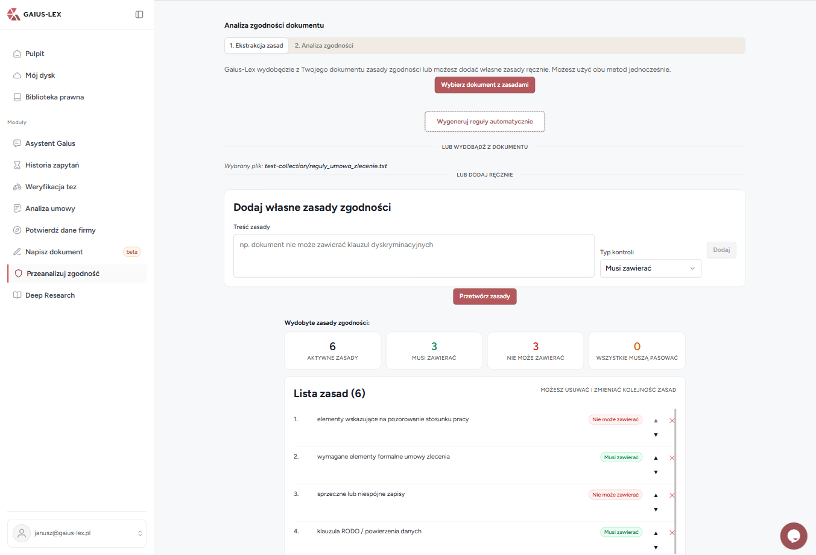This screenshot has height=555, width=816.
Task: Select the Ekstrakcja zasad tab
Action: tap(256, 46)
